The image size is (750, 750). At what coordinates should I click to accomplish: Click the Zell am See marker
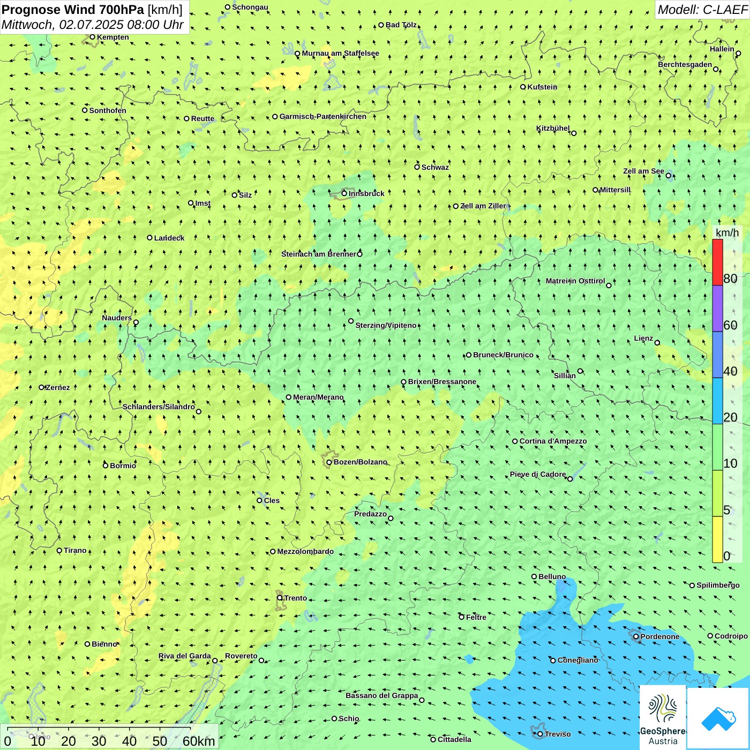[668, 175]
